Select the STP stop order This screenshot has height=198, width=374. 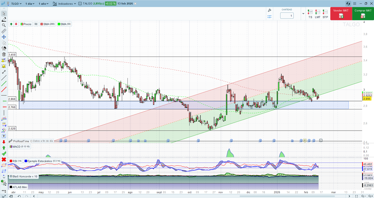click(325, 14)
